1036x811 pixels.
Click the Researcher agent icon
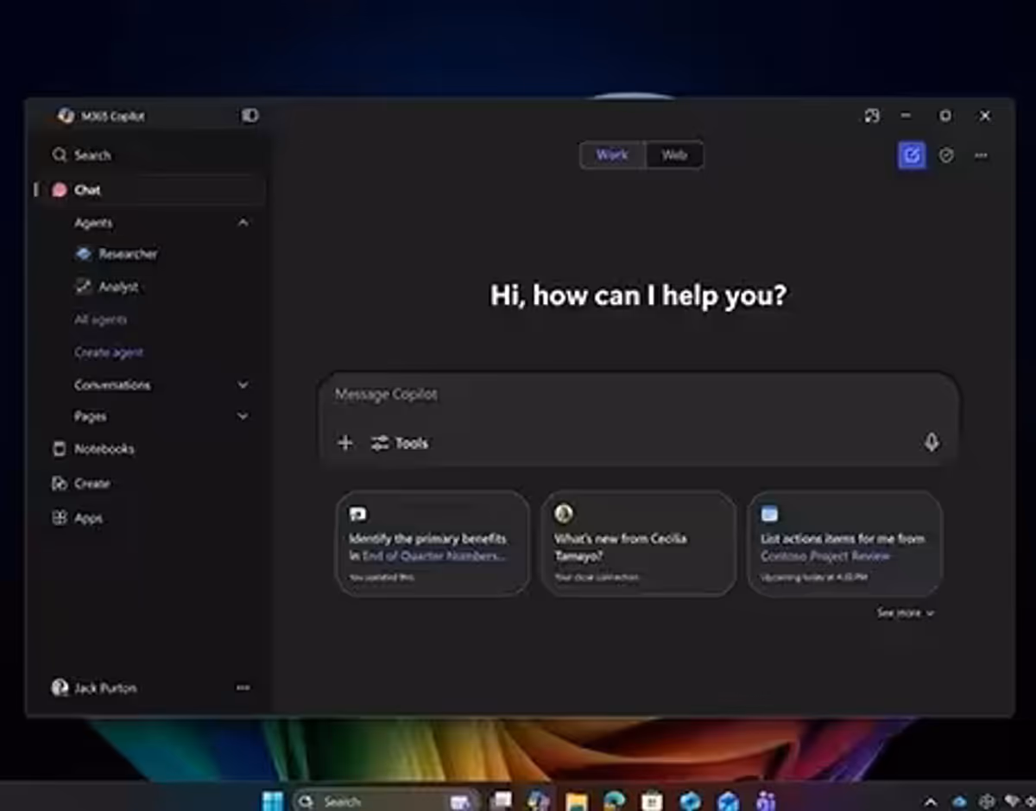tap(83, 254)
